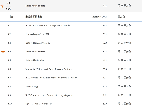The image size is (142, 109).
Task: Click the rank #9 cell
Action: (x=9, y=95)
